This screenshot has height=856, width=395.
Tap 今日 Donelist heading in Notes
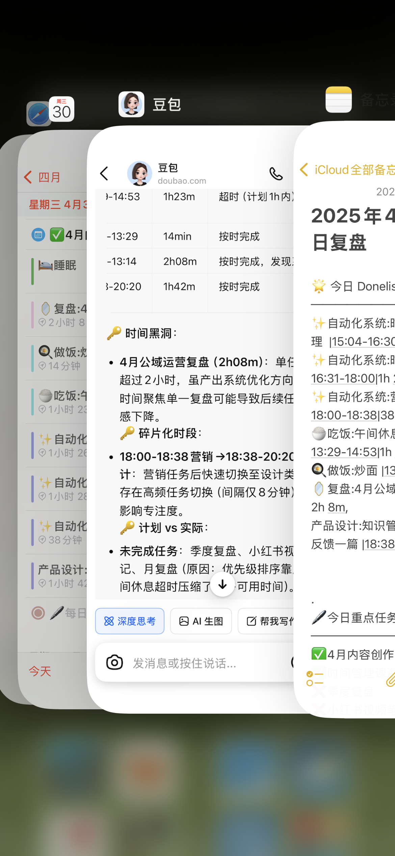(353, 286)
